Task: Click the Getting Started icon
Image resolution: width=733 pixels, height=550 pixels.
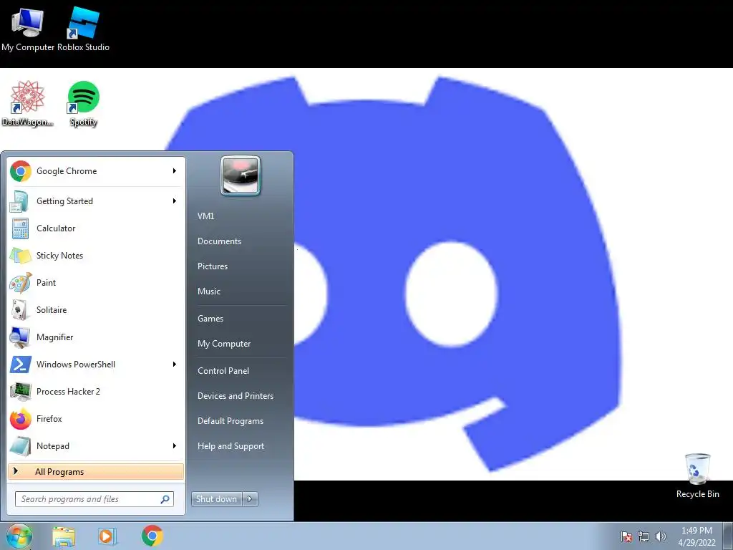Action: (21, 201)
